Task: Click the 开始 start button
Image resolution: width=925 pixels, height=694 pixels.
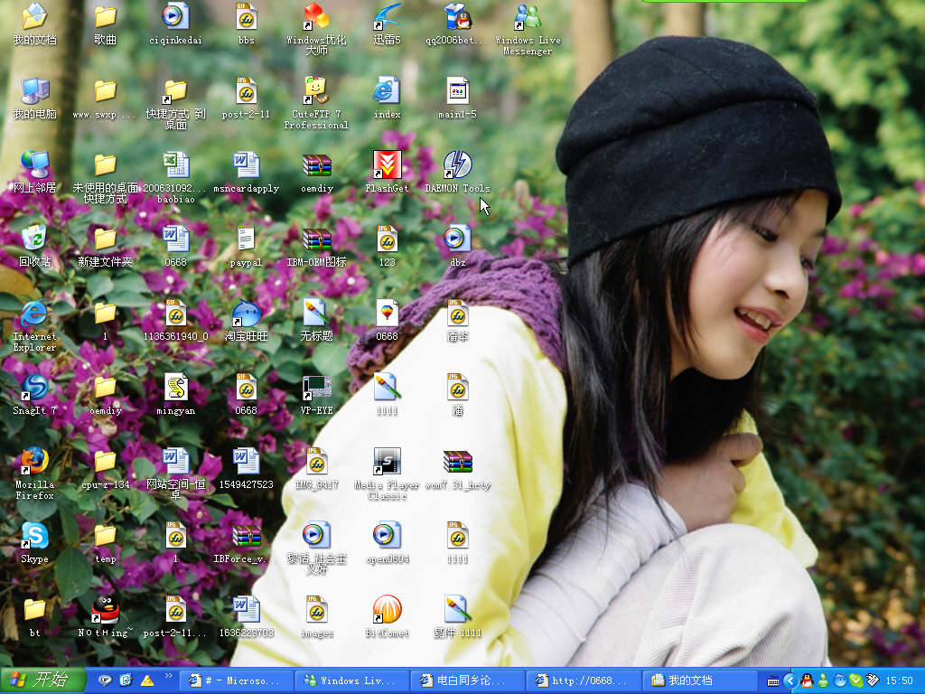Action: [42, 680]
